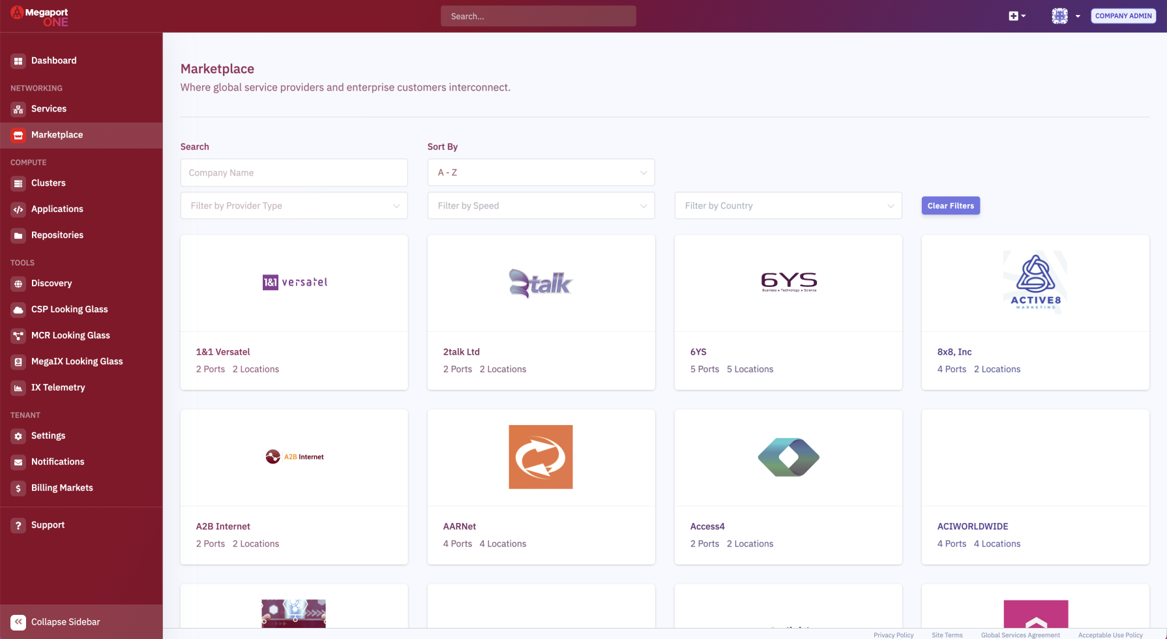
Task: Click the Access4 company name
Action: click(707, 527)
